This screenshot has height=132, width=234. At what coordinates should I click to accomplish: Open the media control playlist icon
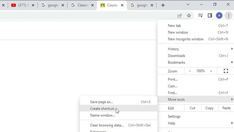[x=200, y=15]
